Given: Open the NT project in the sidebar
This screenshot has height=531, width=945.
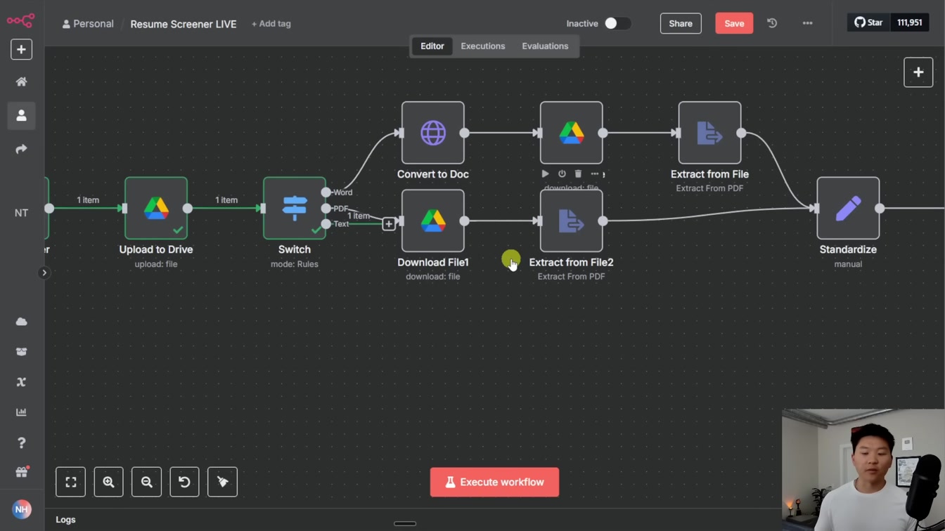Looking at the screenshot, I should [21, 213].
